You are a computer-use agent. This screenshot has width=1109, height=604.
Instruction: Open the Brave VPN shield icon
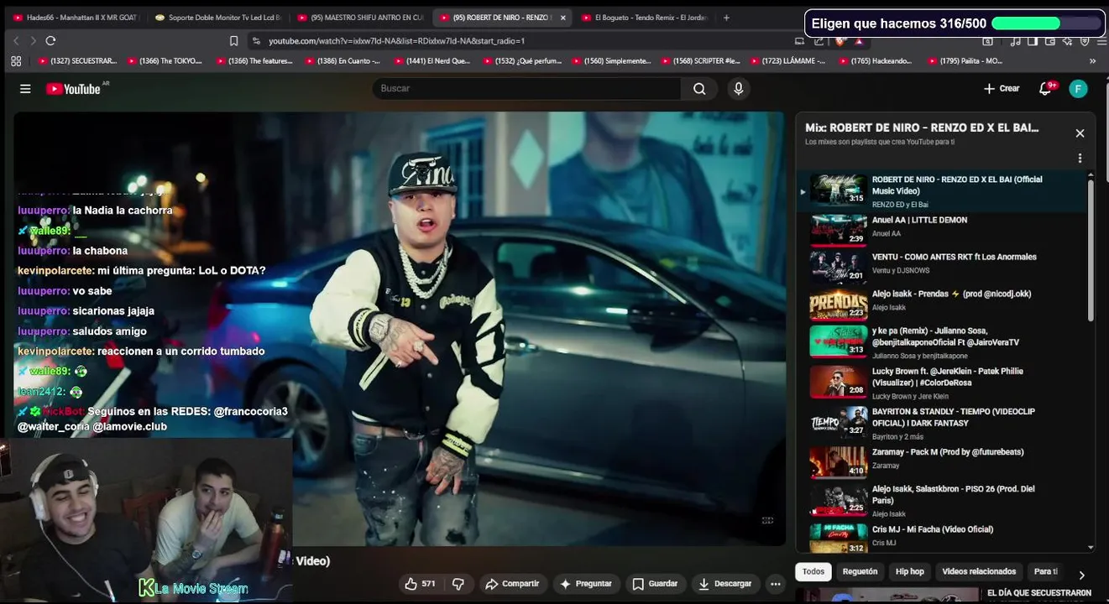pyautogui.click(x=1084, y=40)
